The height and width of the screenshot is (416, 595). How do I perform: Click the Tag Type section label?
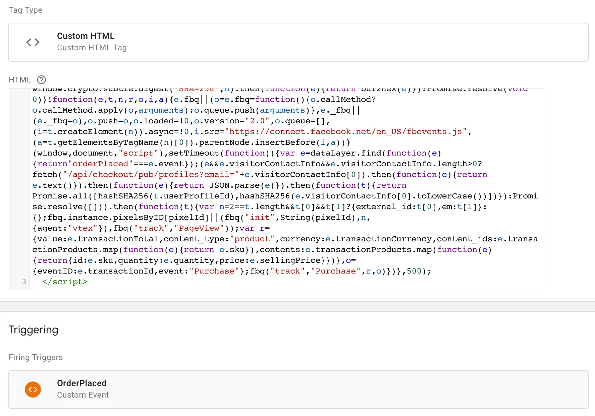click(25, 10)
